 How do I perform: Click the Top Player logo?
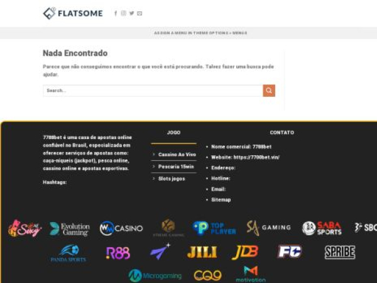pyautogui.click(x=214, y=228)
